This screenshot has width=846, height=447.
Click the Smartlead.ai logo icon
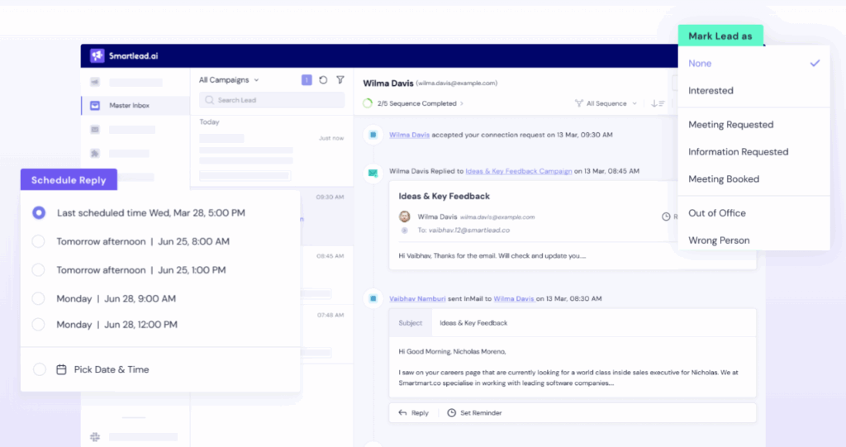(97, 55)
